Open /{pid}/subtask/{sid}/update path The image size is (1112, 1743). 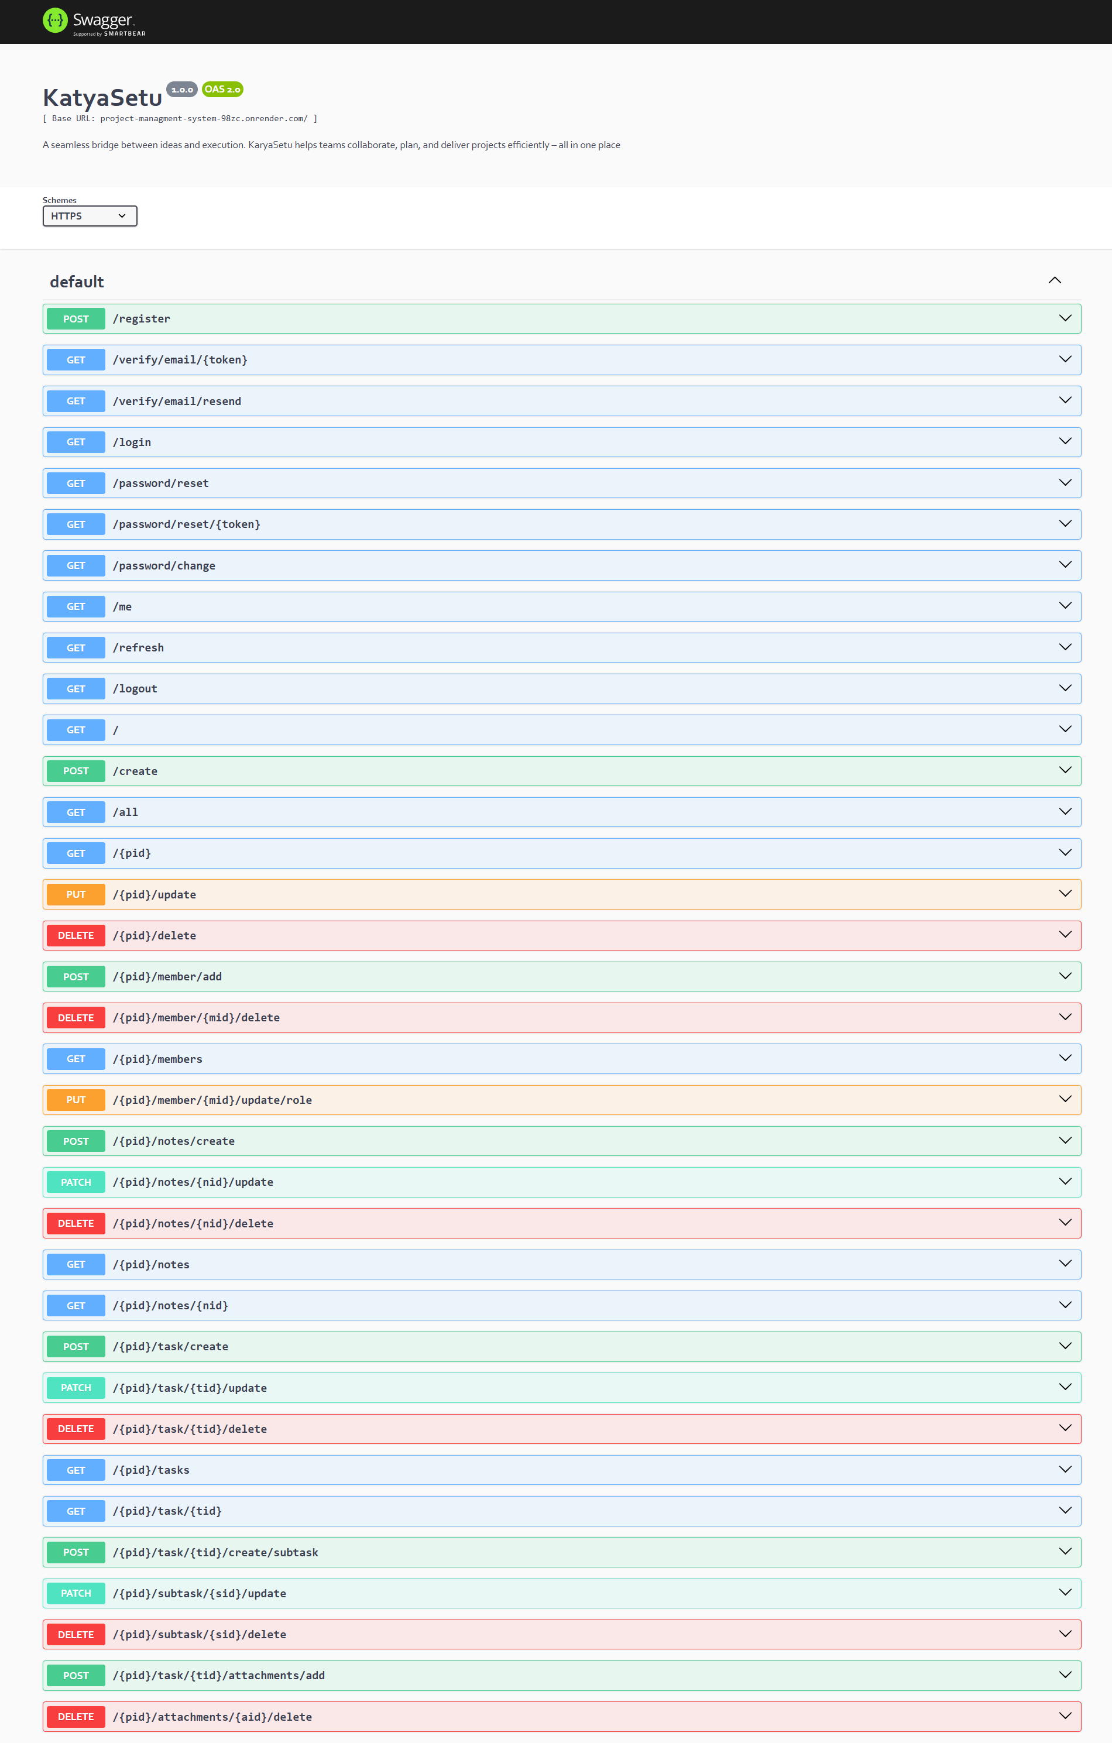click(x=200, y=1593)
